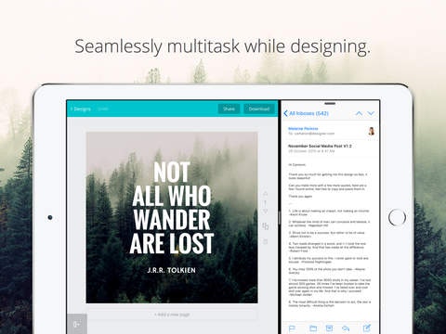Select the recipient address in the To line
The image size is (446, 334).
point(314,134)
